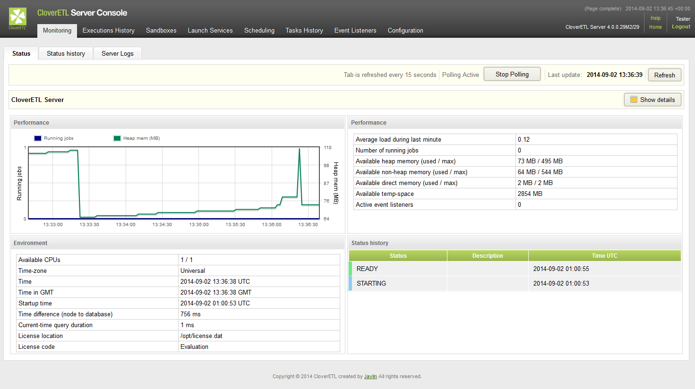The width and height of the screenshot is (695, 389).
Task: Click the Refresh button
Action: tap(665, 75)
